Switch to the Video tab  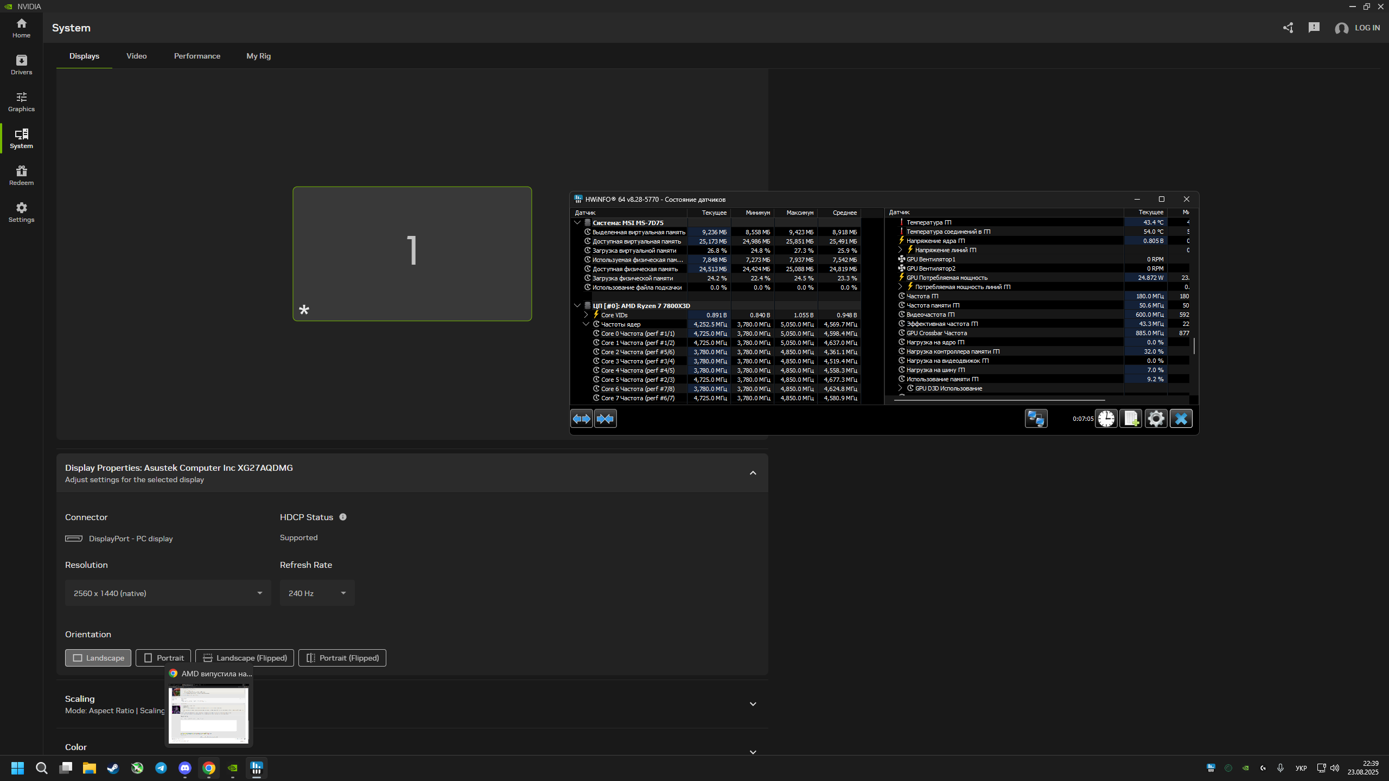(x=137, y=56)
